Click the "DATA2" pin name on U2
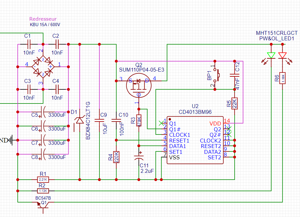The height and width of the screenshot is (217, 300). [212, 152]
